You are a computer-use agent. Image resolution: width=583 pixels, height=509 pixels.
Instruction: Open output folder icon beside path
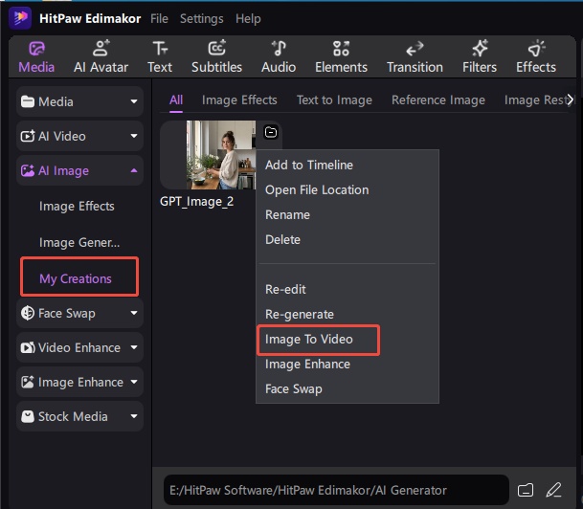click(x=525, y=490)
